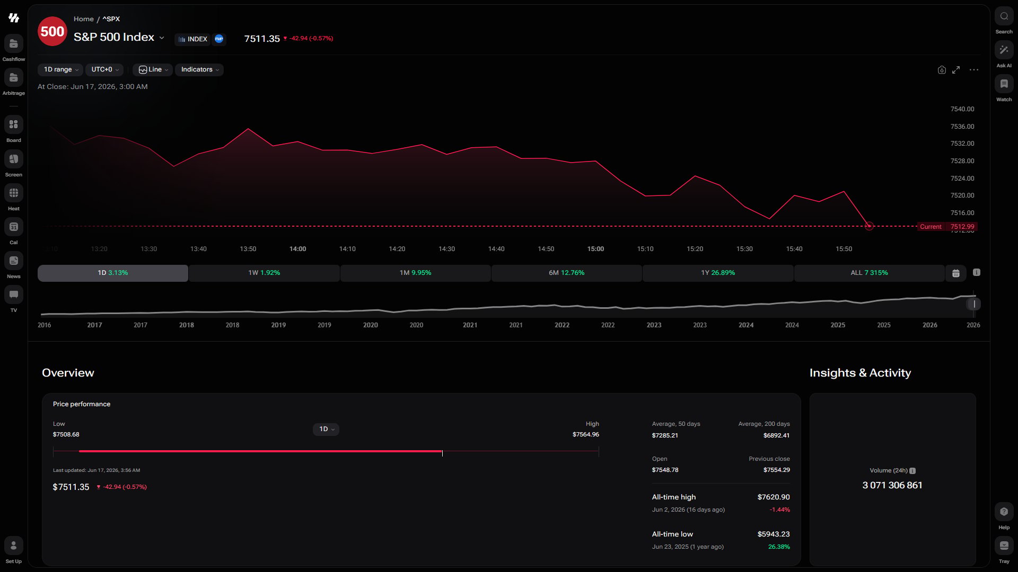Image resolution: width=1018 pixels, height=572 pixels.
Task: Click the 200 days average $6892.41
Action: pyautogui.click(x=777, y=435)
